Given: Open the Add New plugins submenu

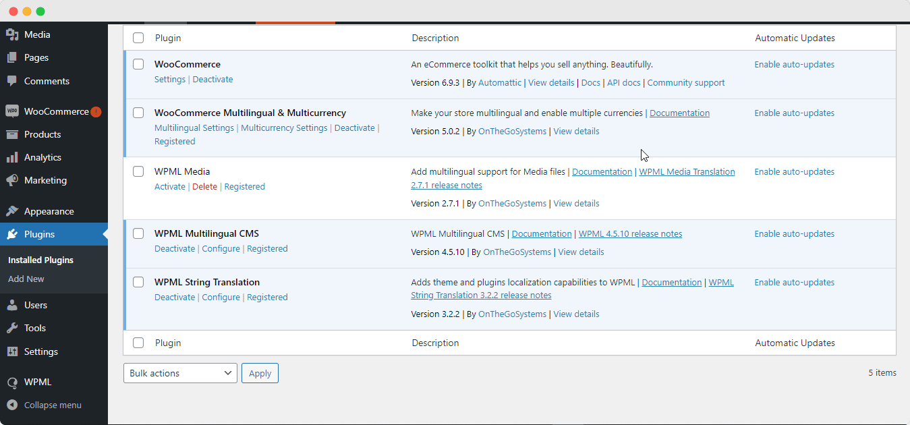Looking at the screenshot, I should click(26, 279).
